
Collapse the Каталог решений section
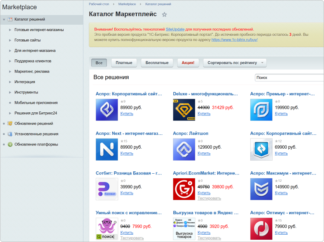[x=4, y=19]
